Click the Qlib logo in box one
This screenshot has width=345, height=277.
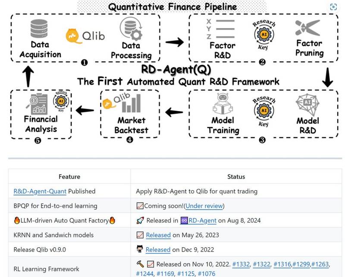85,36
